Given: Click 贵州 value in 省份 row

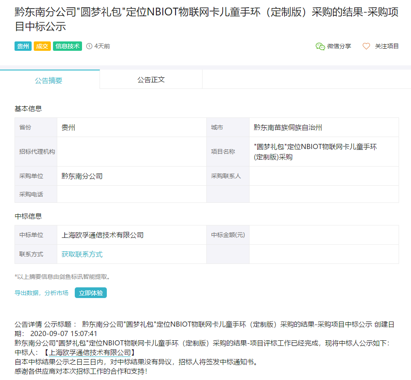Looking at the screenshot, I should tap(68, 128).
